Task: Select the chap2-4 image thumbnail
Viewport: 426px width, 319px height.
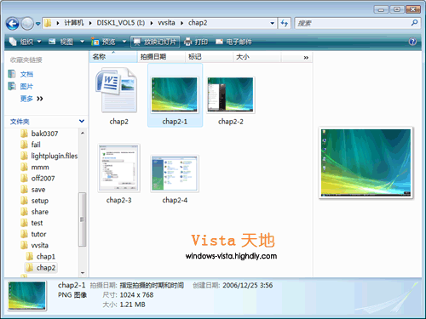Action: (175, 179)
